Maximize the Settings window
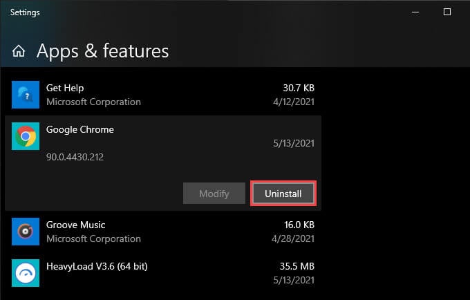Viewport: 470px width, 300px height. pos(447,12)
